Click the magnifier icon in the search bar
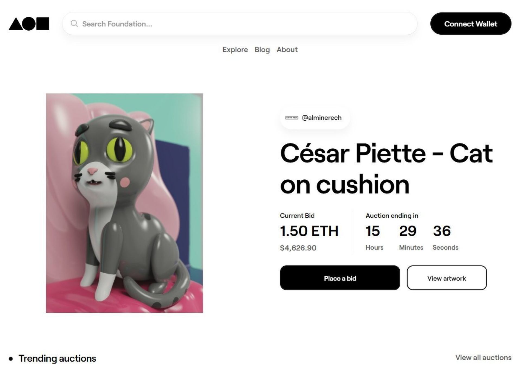The height and width of the screenshot is (365, 521). 74,24
